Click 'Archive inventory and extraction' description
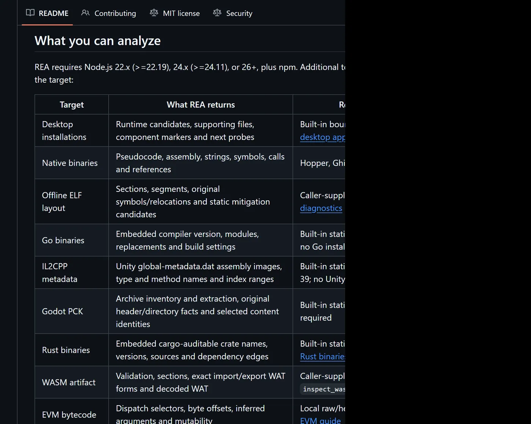This screenshot has height=424, width=531. (x=201, y=311)
